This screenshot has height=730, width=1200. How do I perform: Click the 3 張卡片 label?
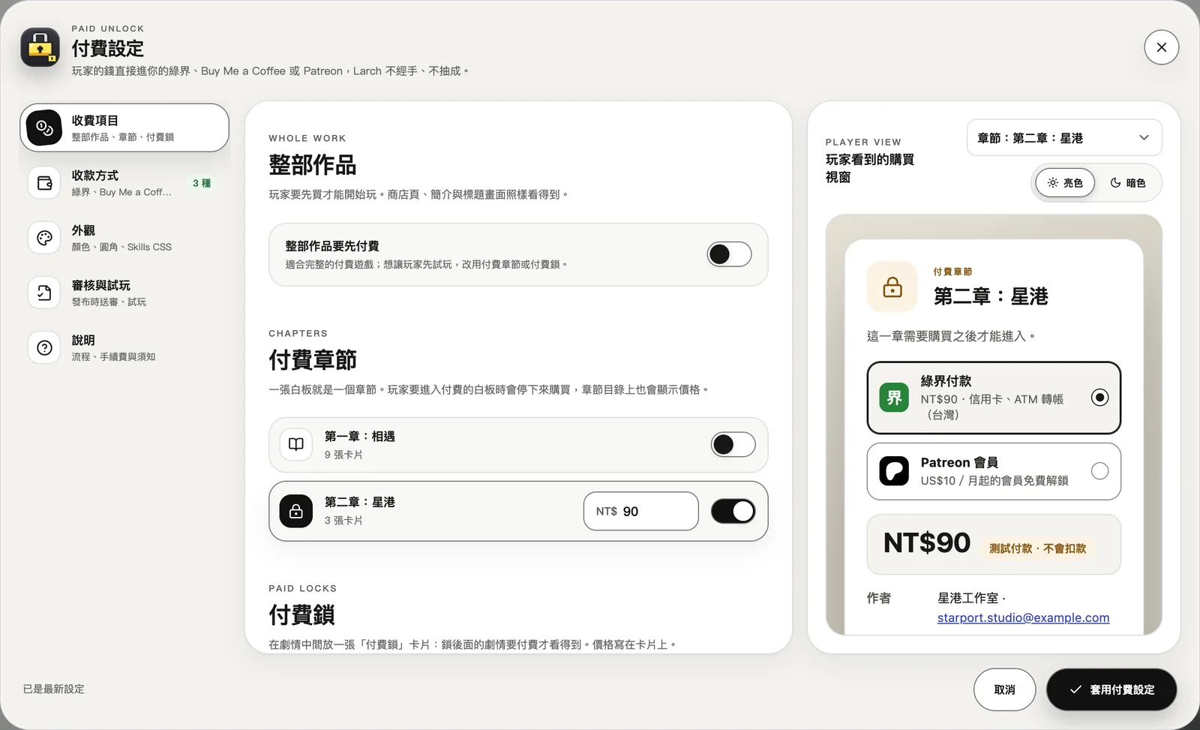343,521
